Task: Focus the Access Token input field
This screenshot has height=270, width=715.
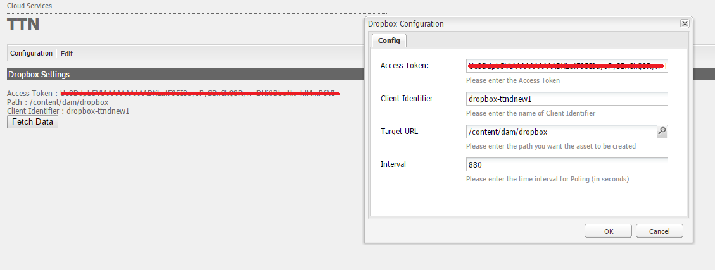Action: pyautogui.click(x=567, y=66)
